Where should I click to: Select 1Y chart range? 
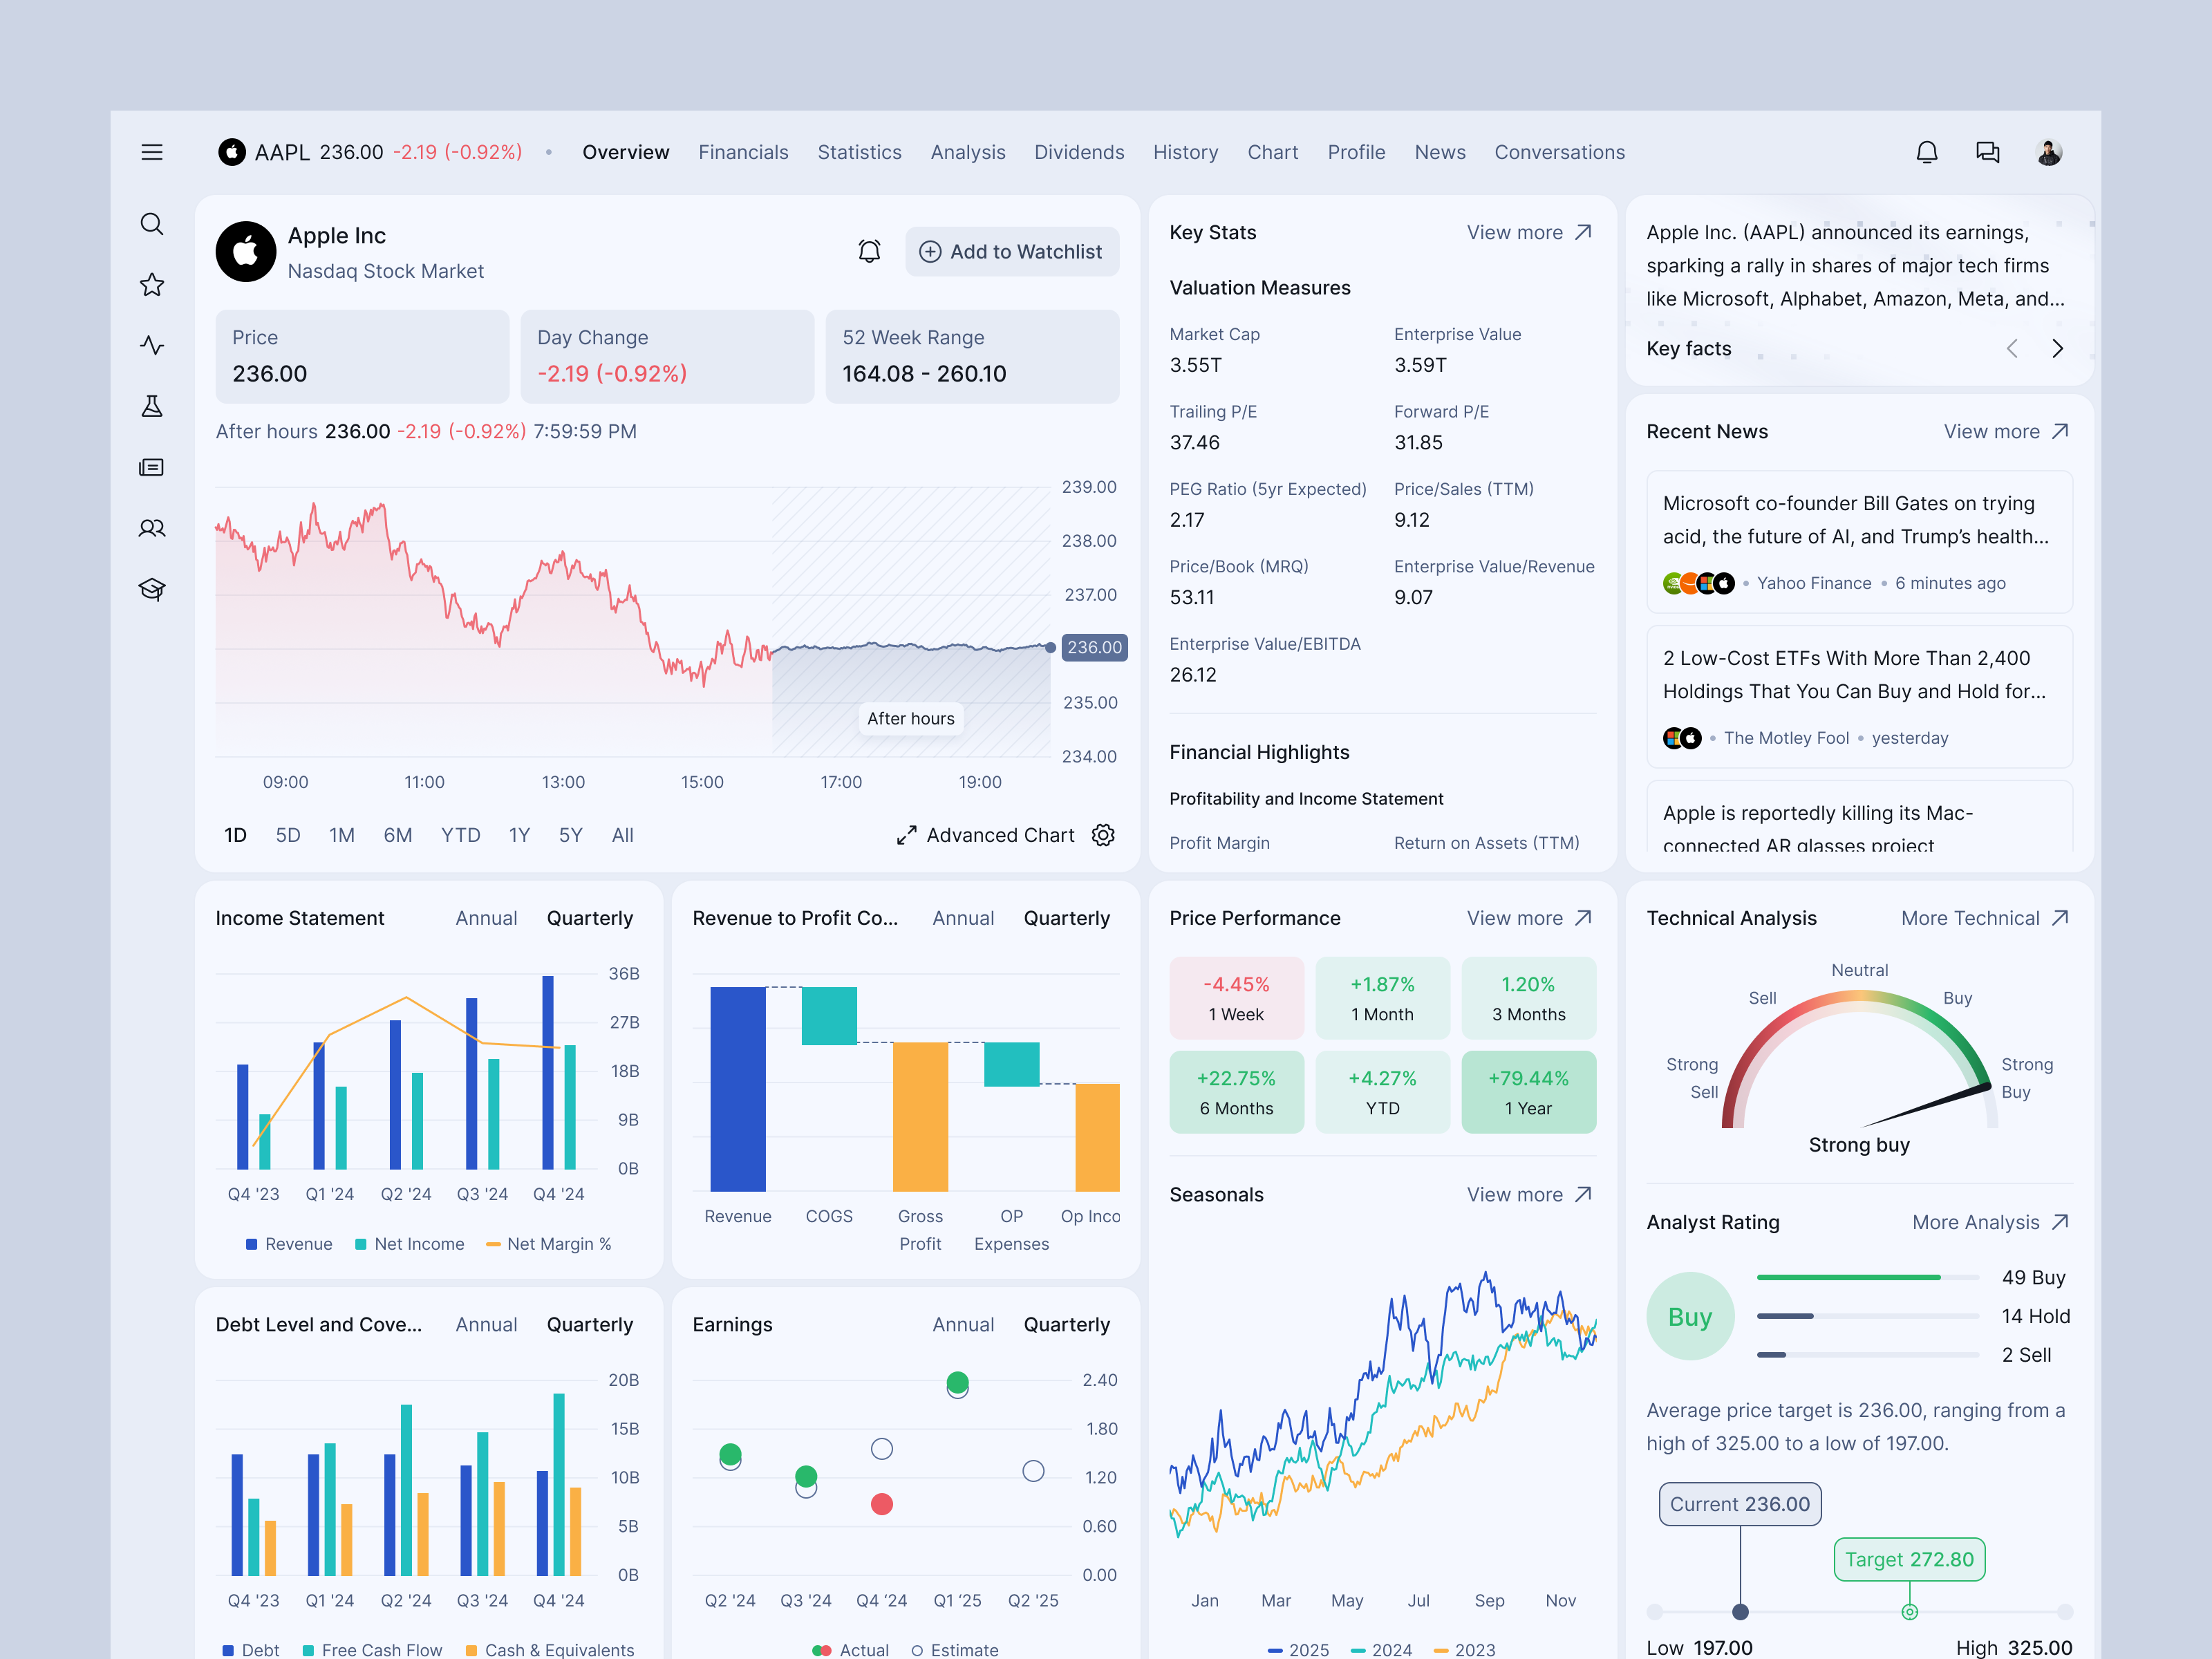tap(519, 835)
